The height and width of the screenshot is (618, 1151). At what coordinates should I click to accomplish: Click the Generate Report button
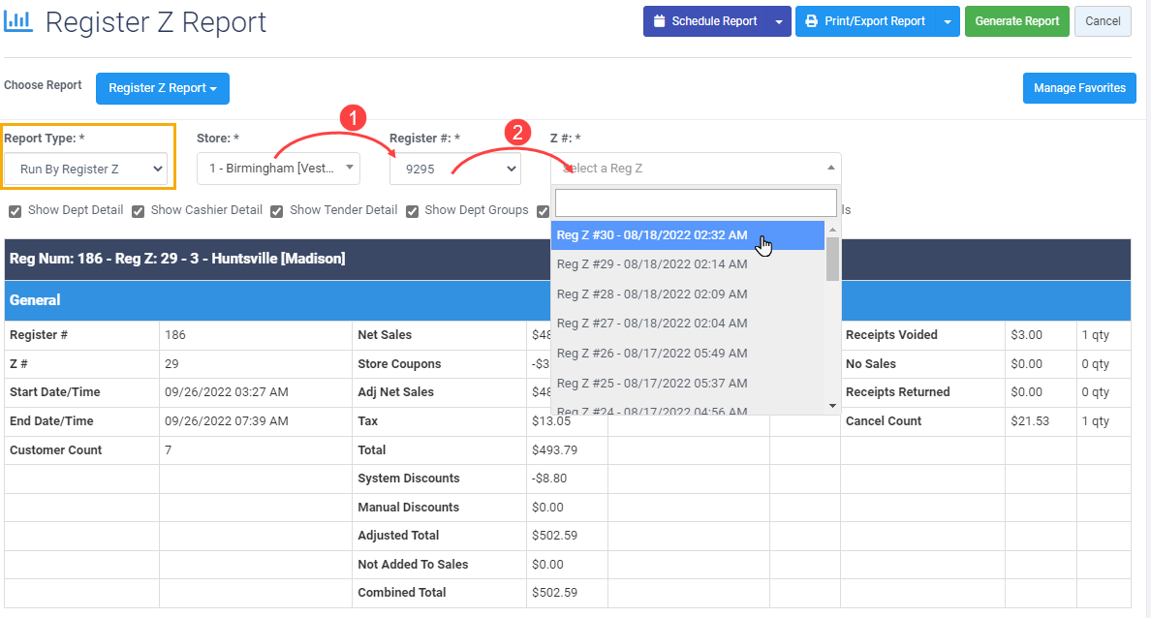coord(1016,21)
